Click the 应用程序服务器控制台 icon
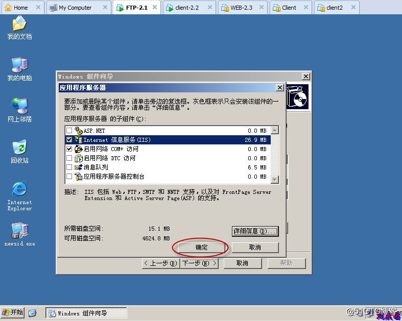402x321 pixels. [79, 177]
